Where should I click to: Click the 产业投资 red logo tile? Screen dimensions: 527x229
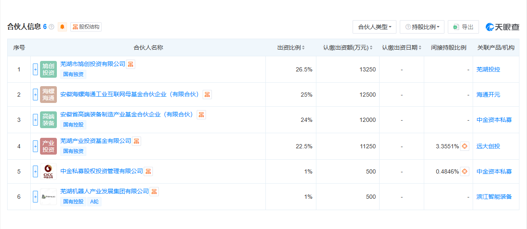tap(48, 146)
